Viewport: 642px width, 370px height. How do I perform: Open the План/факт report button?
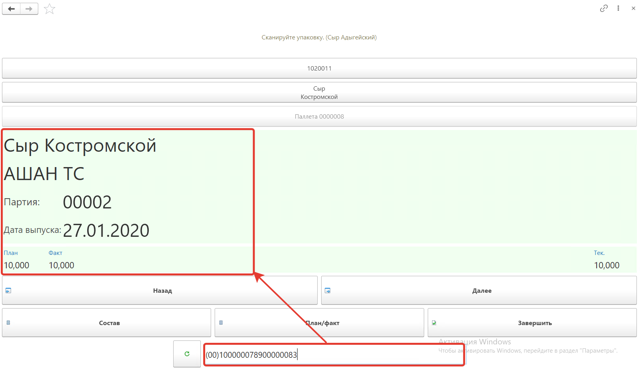pyautogui.click(x=319, y=323)
